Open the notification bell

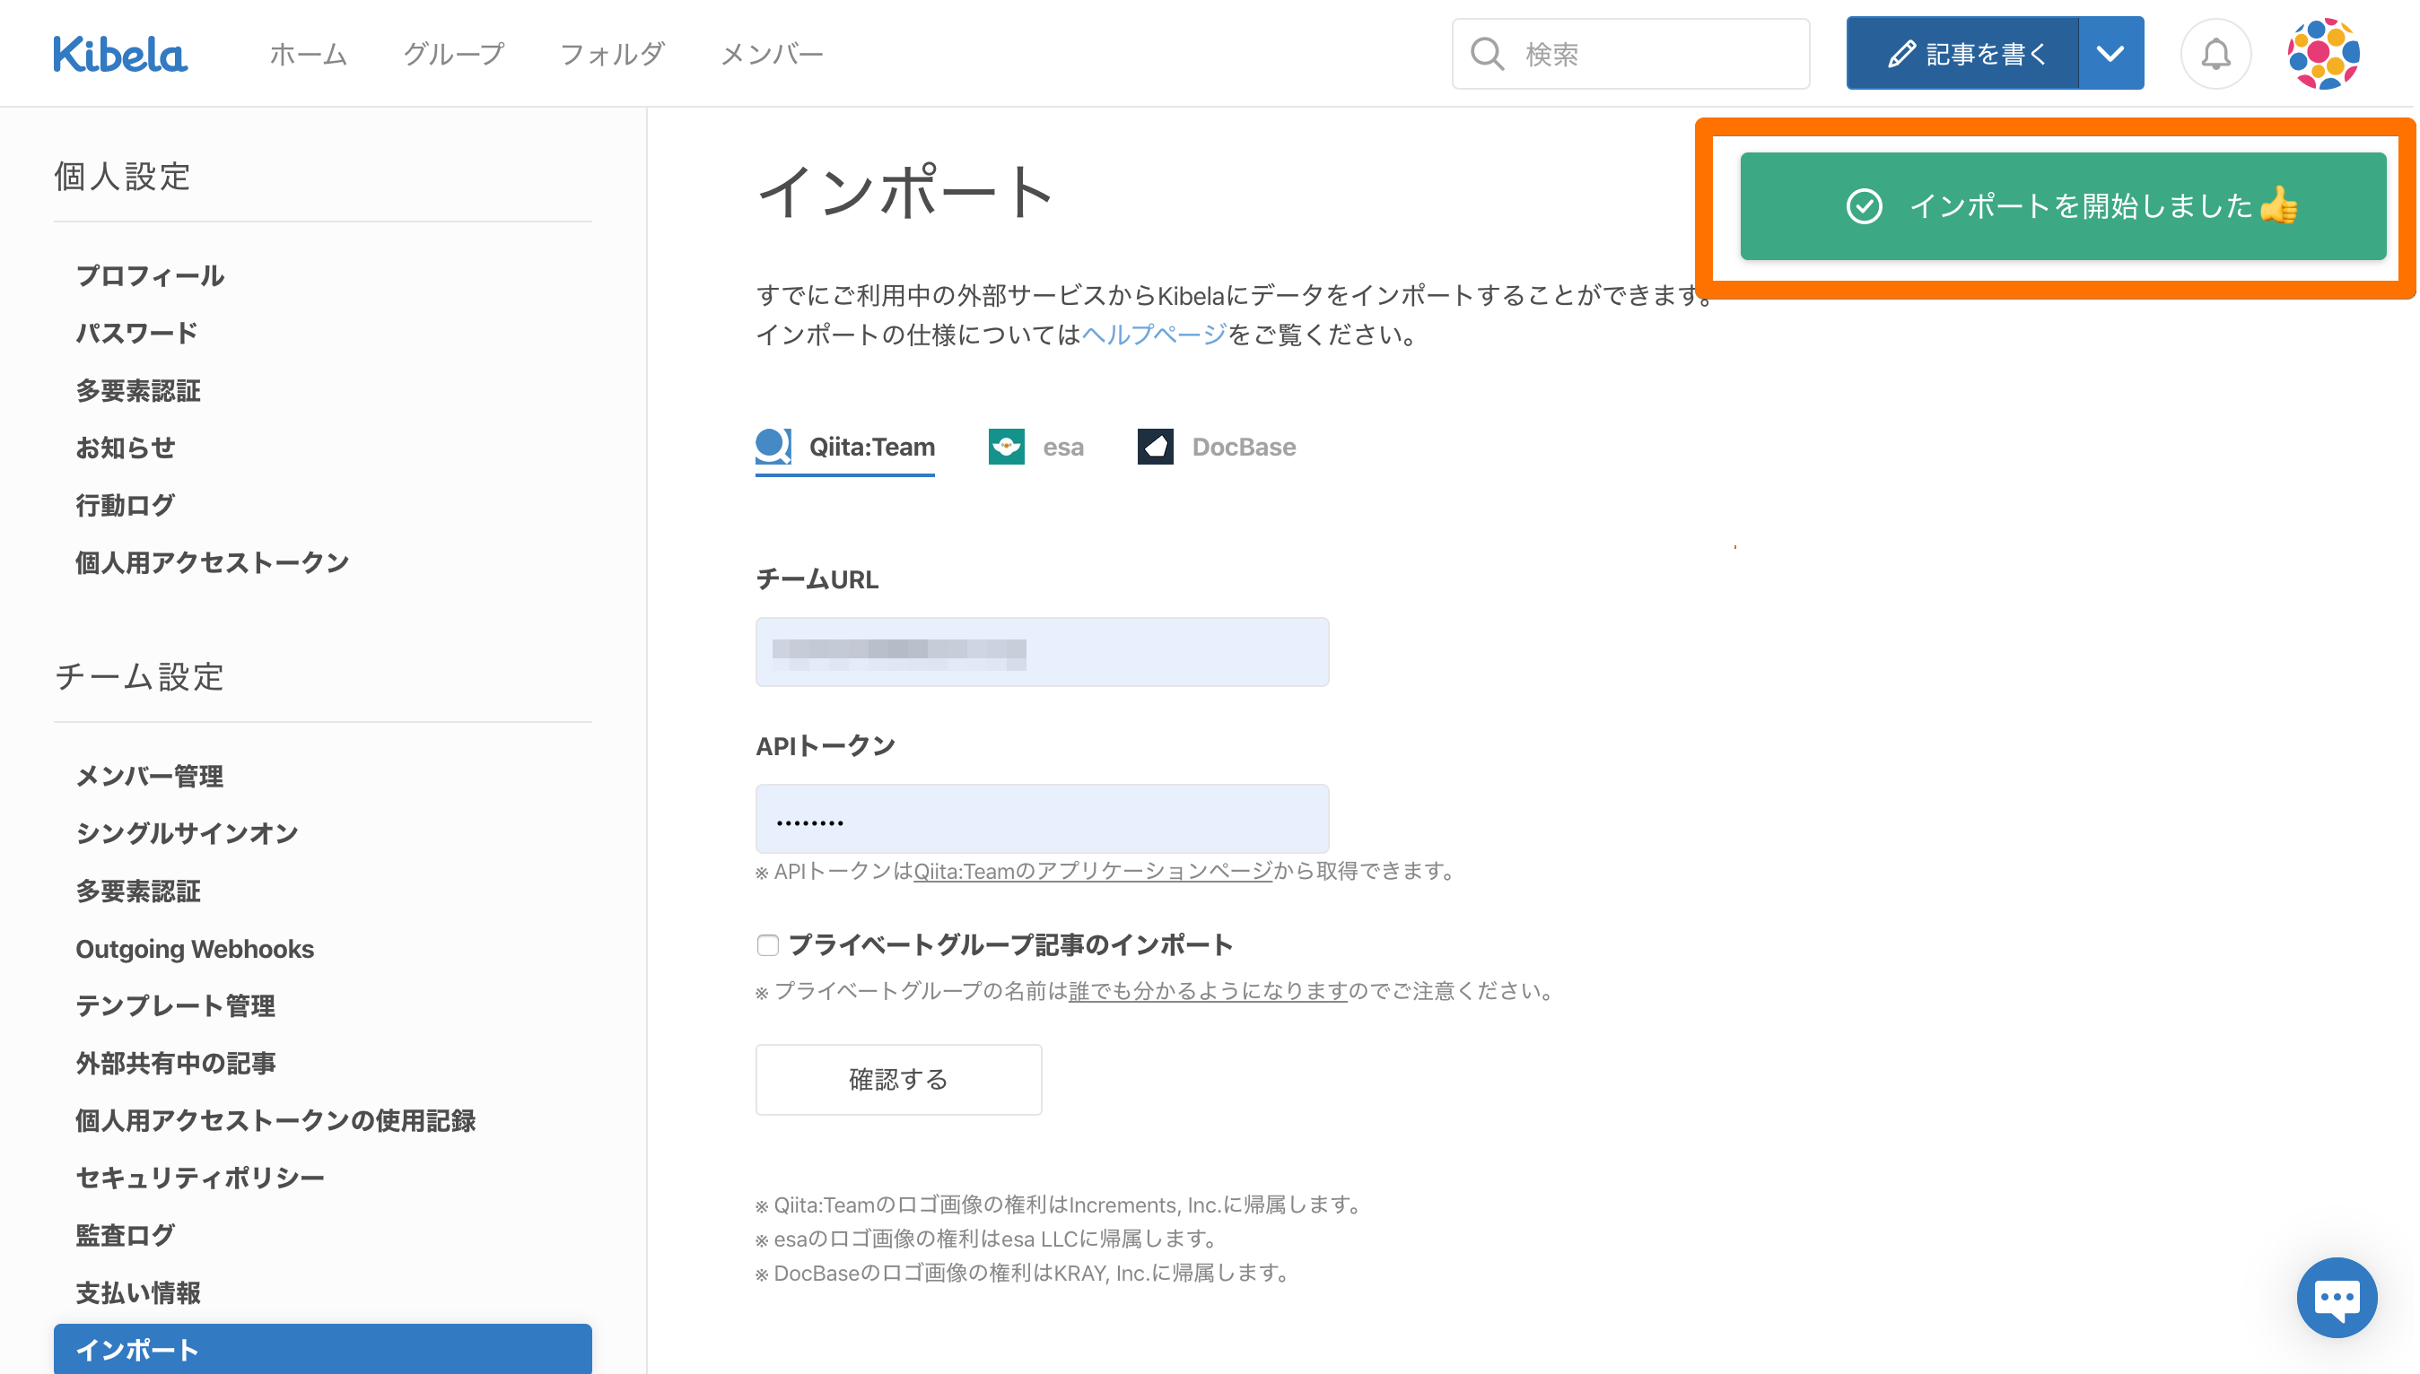pyautogui.click(x=2215, y=54)
